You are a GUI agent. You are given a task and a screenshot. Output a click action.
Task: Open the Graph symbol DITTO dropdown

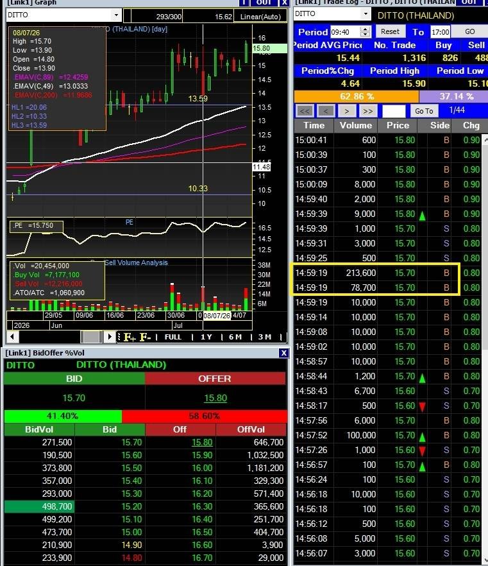click(x=116, y=15)
